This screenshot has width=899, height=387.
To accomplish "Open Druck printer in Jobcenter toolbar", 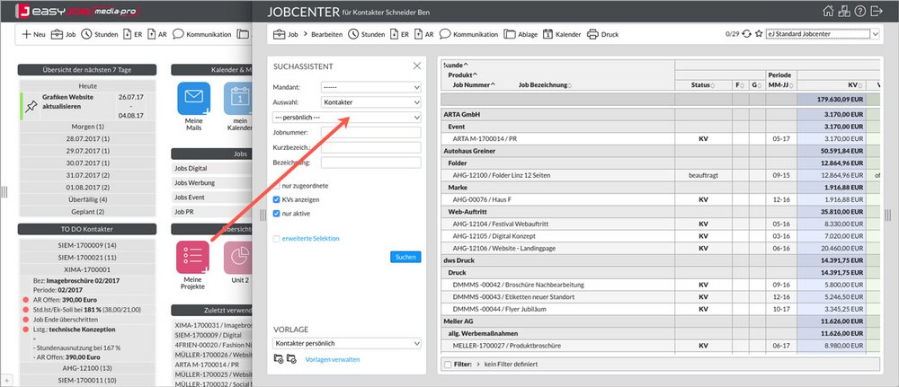I will tap(603, 34).
